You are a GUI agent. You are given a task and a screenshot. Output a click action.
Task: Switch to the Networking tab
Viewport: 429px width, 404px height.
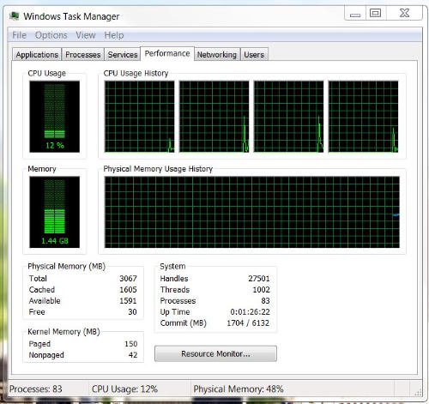click(x=217, y=55)
